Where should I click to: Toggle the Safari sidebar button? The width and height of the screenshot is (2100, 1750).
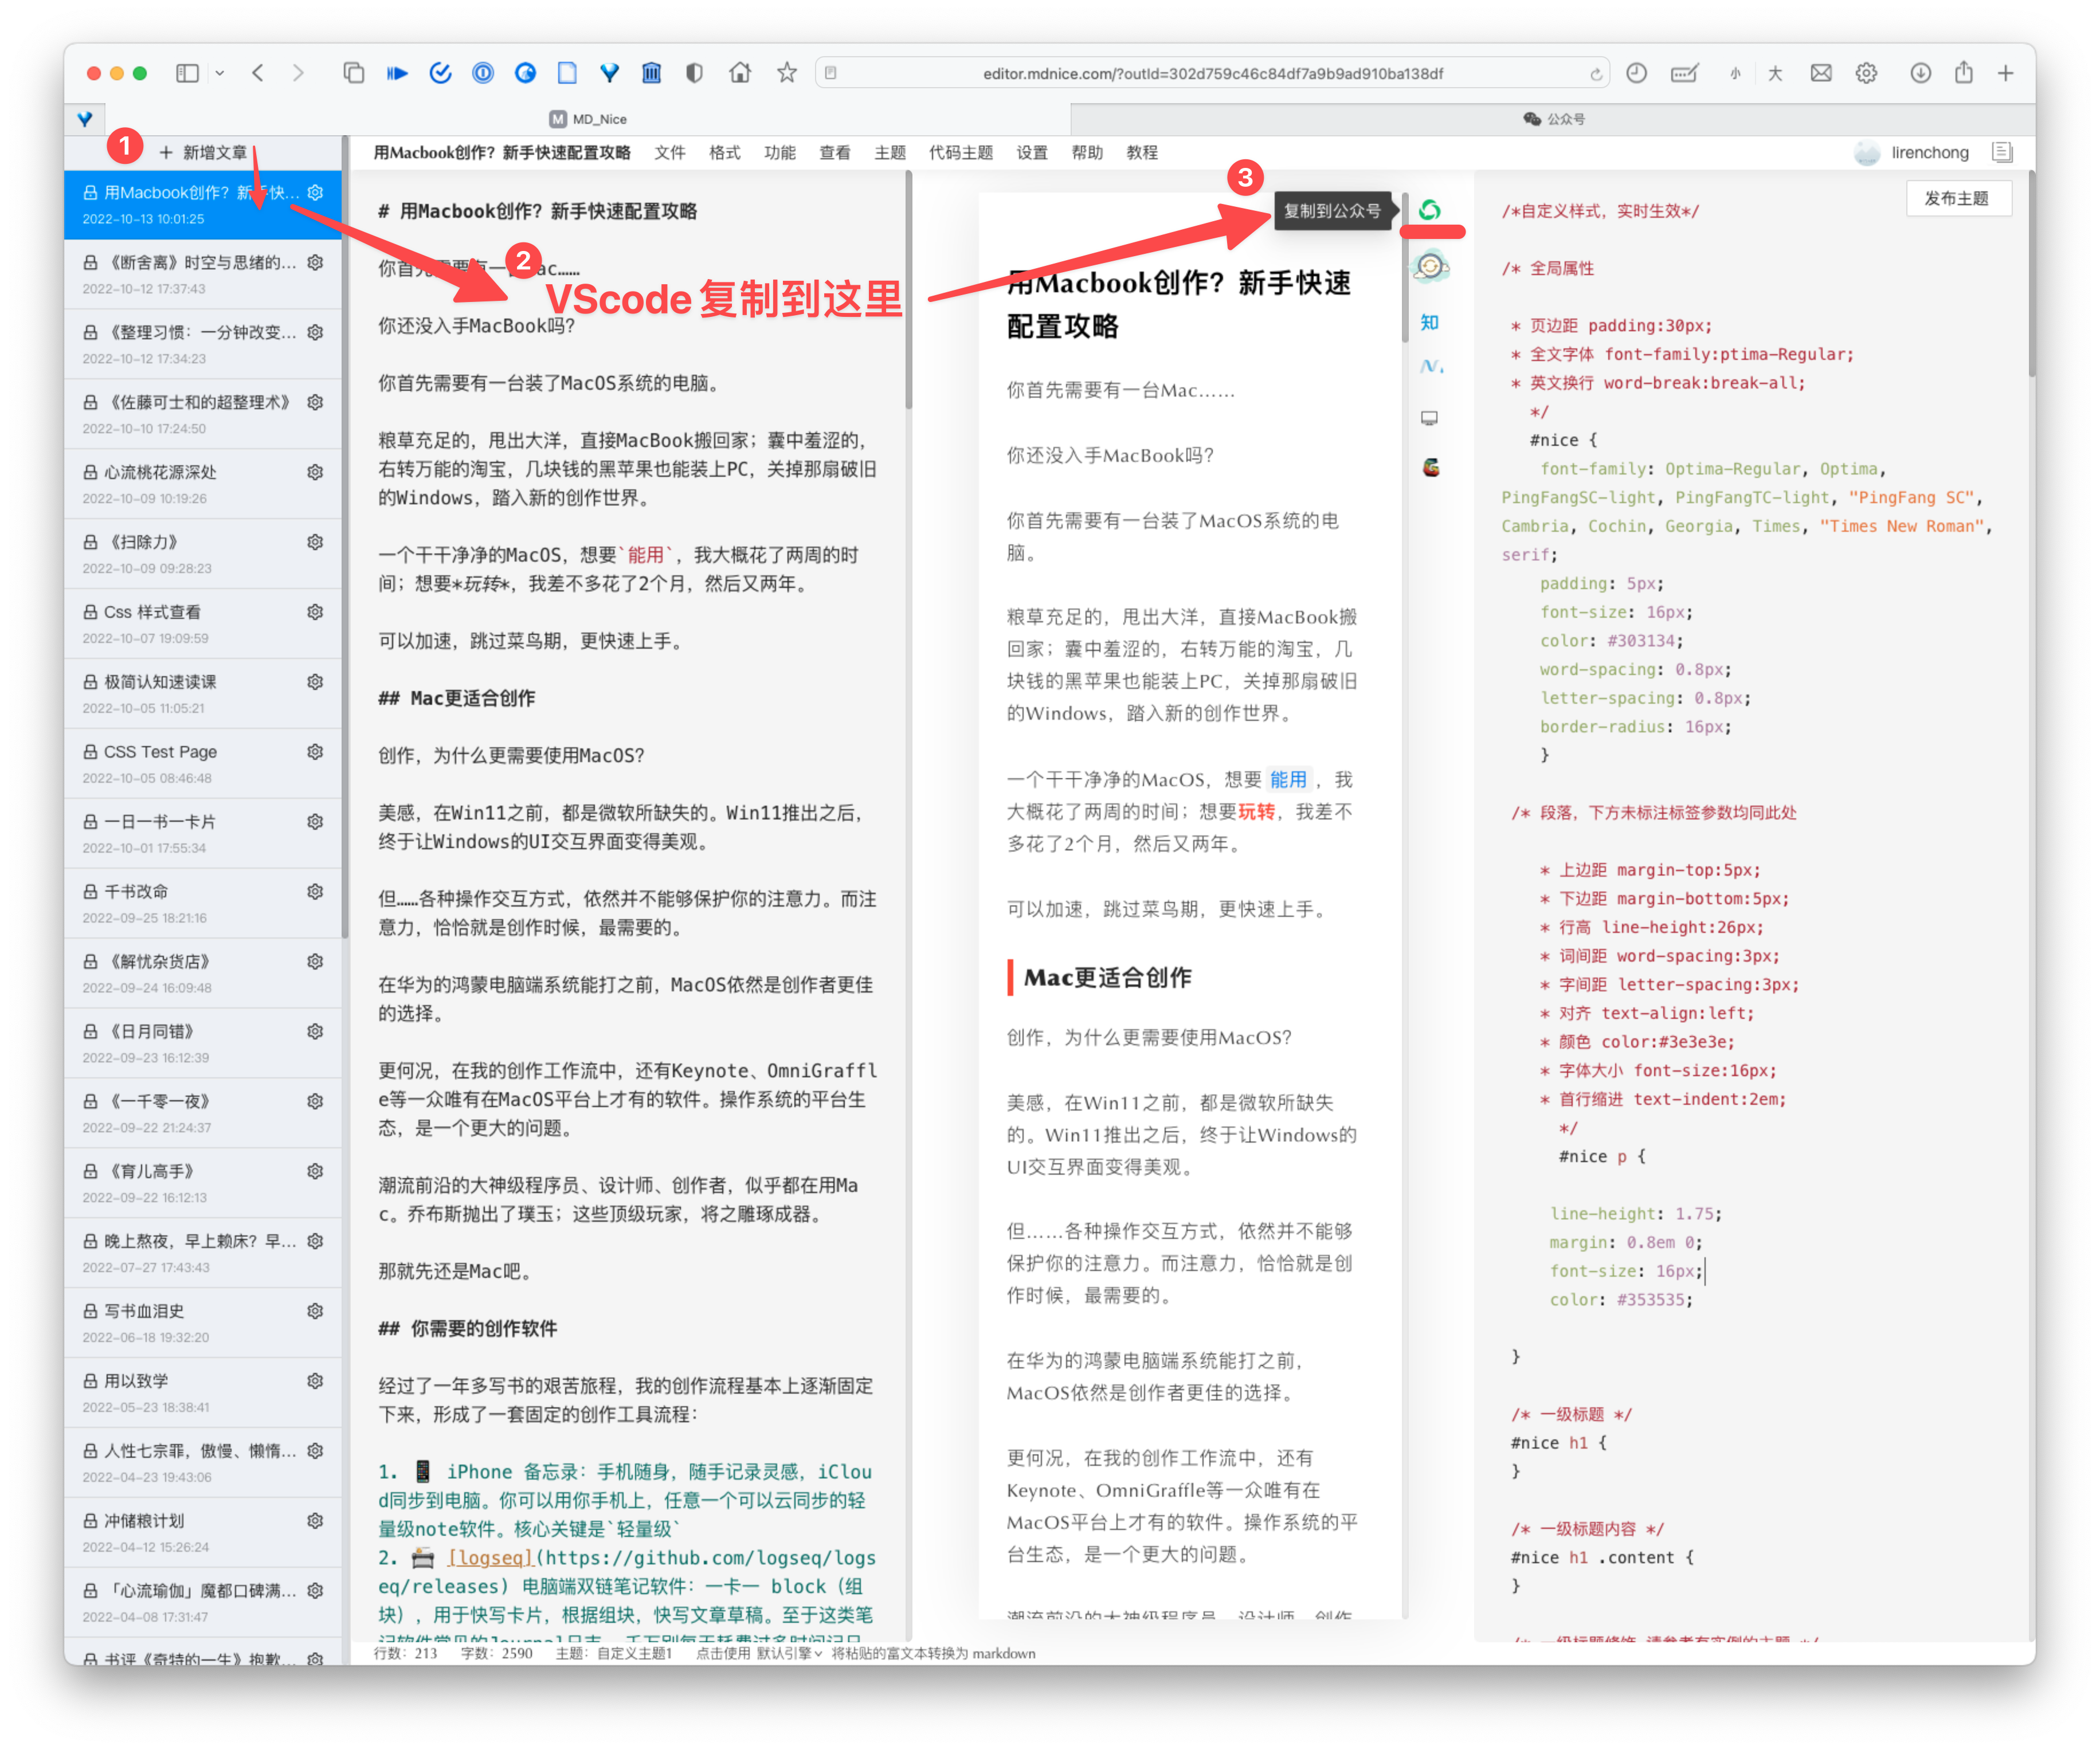click(187, 73)
